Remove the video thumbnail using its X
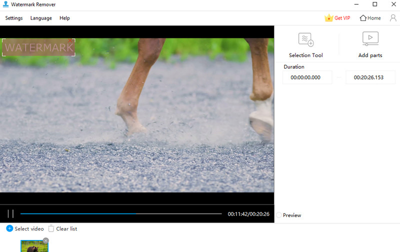Viewport: 400px width, 252px height. tap(46, 241)
